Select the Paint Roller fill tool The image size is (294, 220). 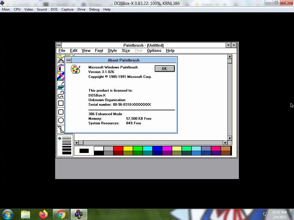(61, 85)
